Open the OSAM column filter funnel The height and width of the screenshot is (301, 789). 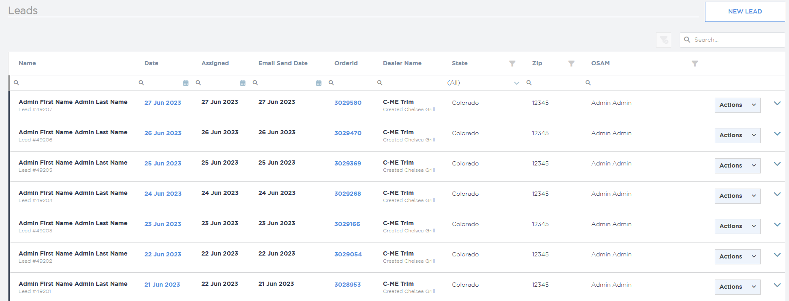[x=694, y=64]
